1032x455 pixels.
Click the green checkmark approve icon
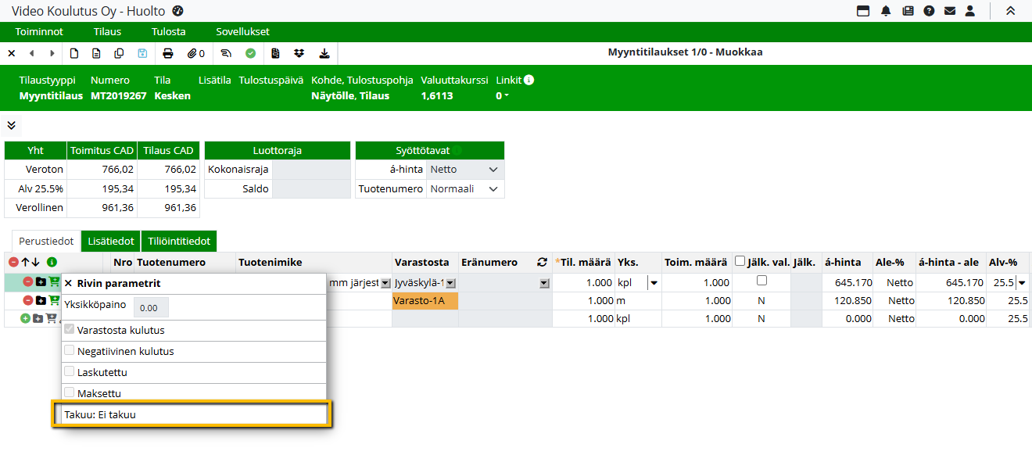[x=250, y=53]
